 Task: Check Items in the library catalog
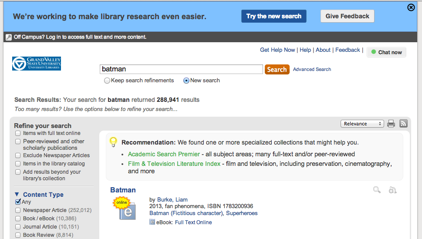(x=18, y=164)
